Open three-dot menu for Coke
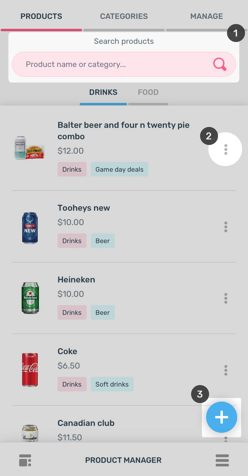The image size is (248, 476). click(226, 370)
